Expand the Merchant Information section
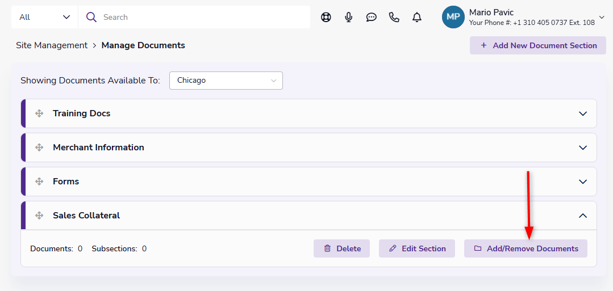Viewport: 613px width, 291px height. 583,147
